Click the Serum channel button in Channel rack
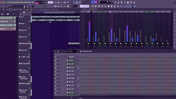176x99 pixels. 71,61
